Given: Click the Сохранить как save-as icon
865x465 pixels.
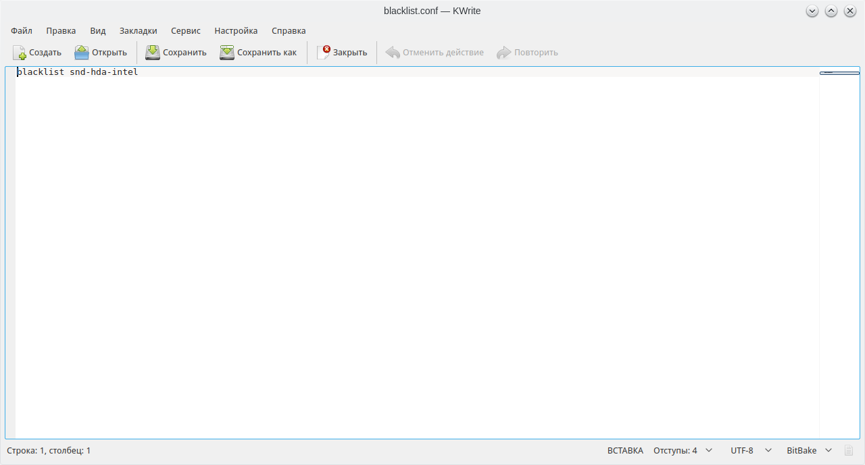Looking at the screenshot, I should point(227,53).
